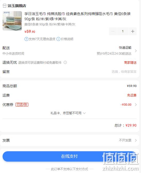
Task: Click the 价格说明 text link
Action: pyautogui.click(x=67, y=39)
